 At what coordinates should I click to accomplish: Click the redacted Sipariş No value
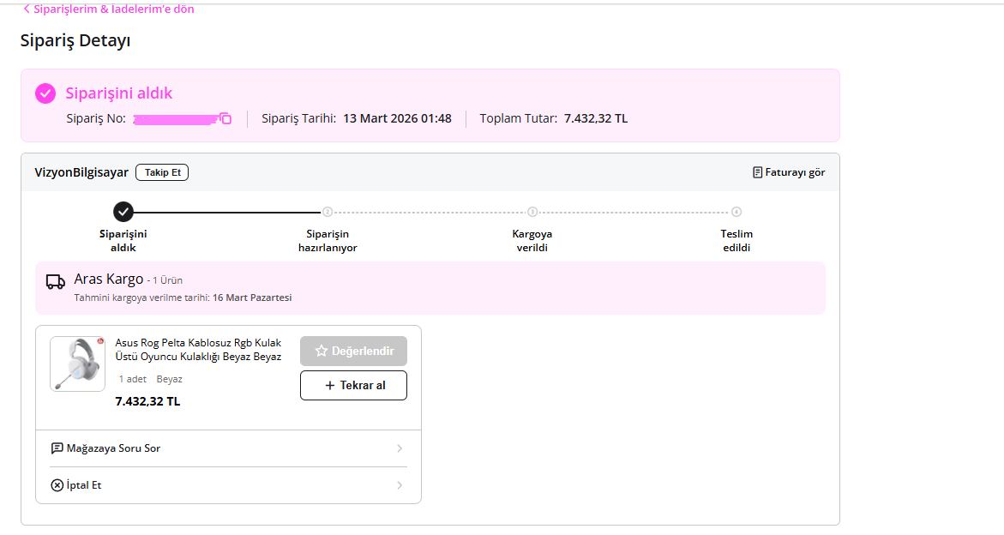pyautogui.click(x=176, y=119)
